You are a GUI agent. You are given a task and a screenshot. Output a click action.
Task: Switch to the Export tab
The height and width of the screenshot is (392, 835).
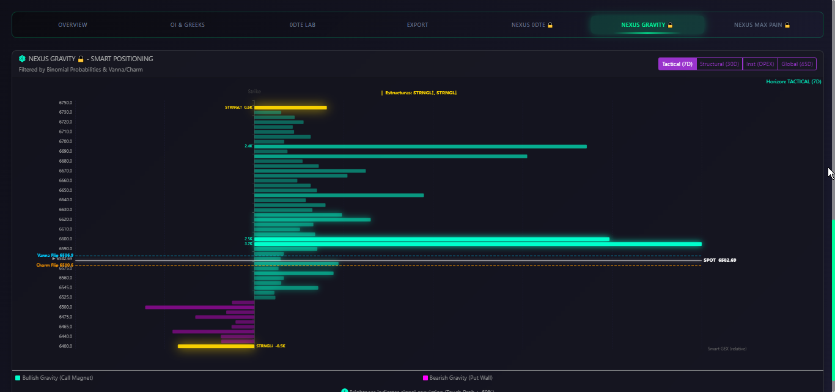coord(417,25)
